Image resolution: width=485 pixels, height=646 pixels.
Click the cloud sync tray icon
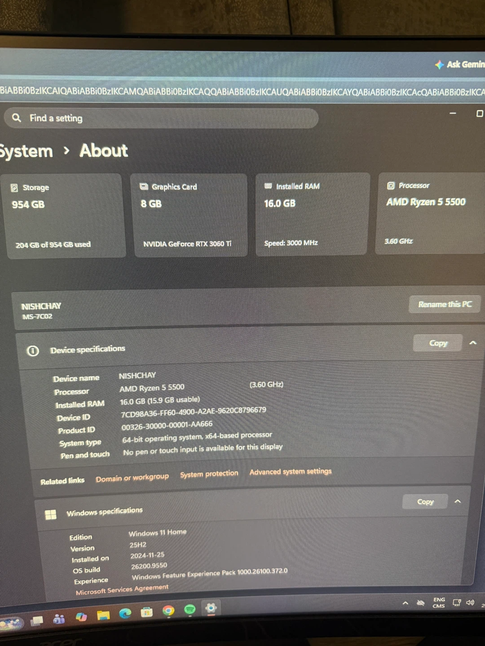(x=421, y=603)
